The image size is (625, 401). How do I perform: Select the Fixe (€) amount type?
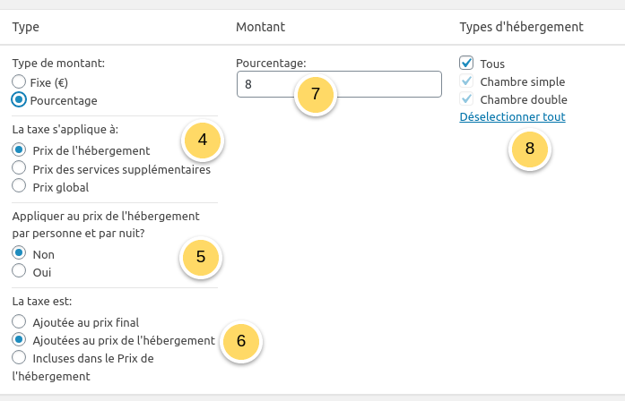click(x=19, y=82)
